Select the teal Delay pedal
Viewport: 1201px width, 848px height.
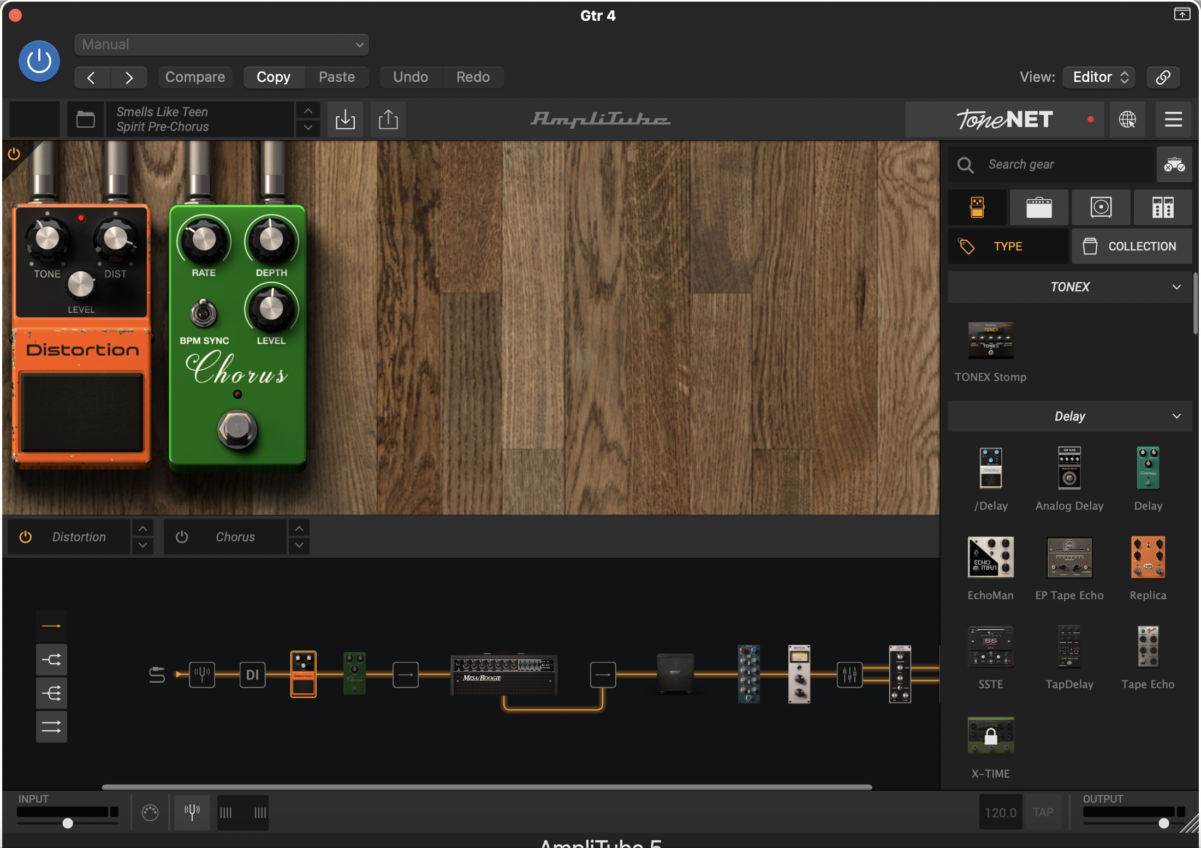1148,468
